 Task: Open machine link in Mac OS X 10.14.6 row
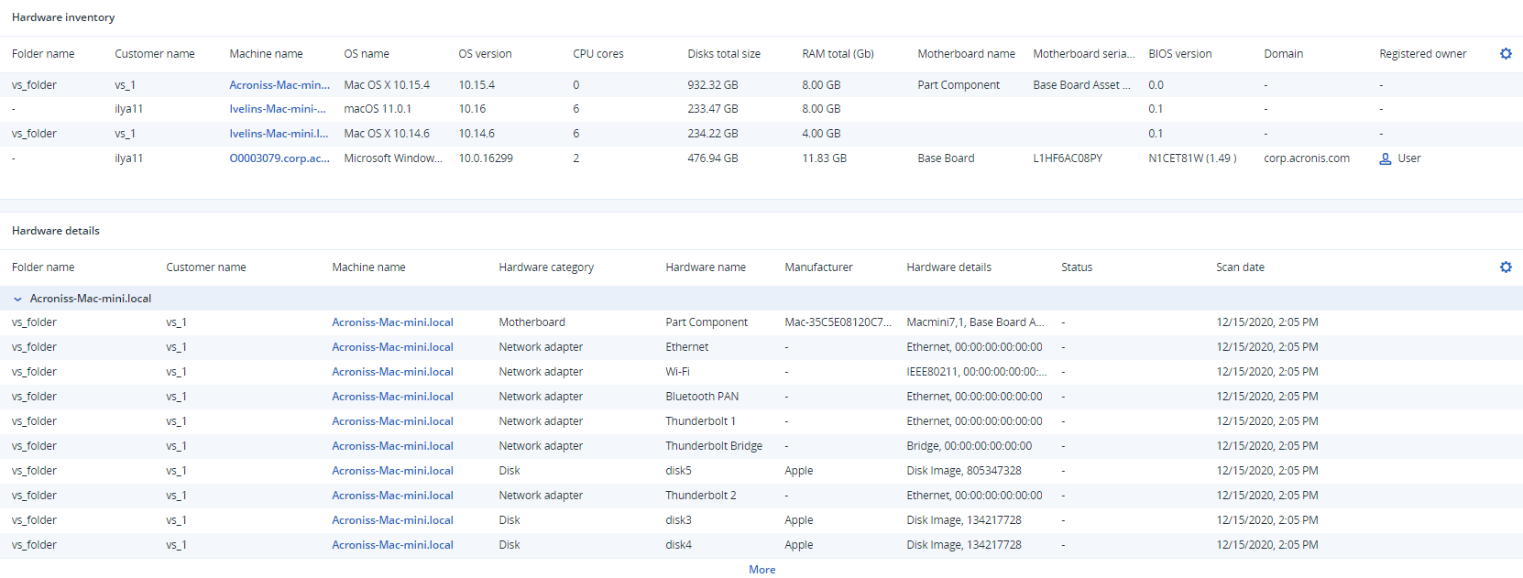(x=278, y=134)
